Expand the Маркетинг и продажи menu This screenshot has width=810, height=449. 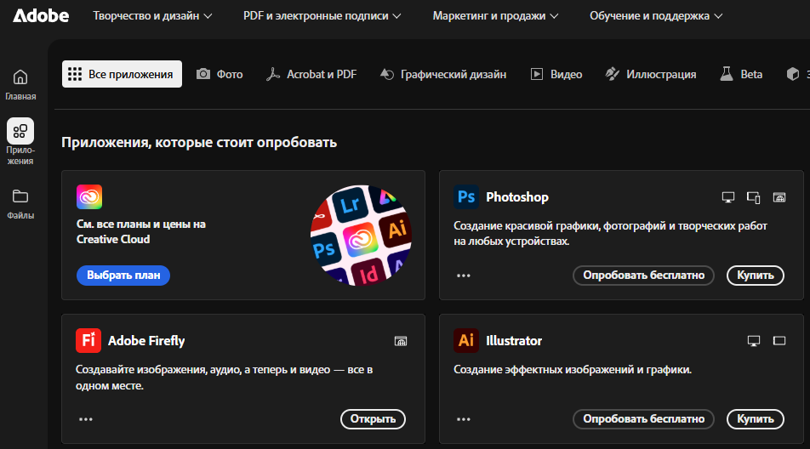click(x=495, y=15)
